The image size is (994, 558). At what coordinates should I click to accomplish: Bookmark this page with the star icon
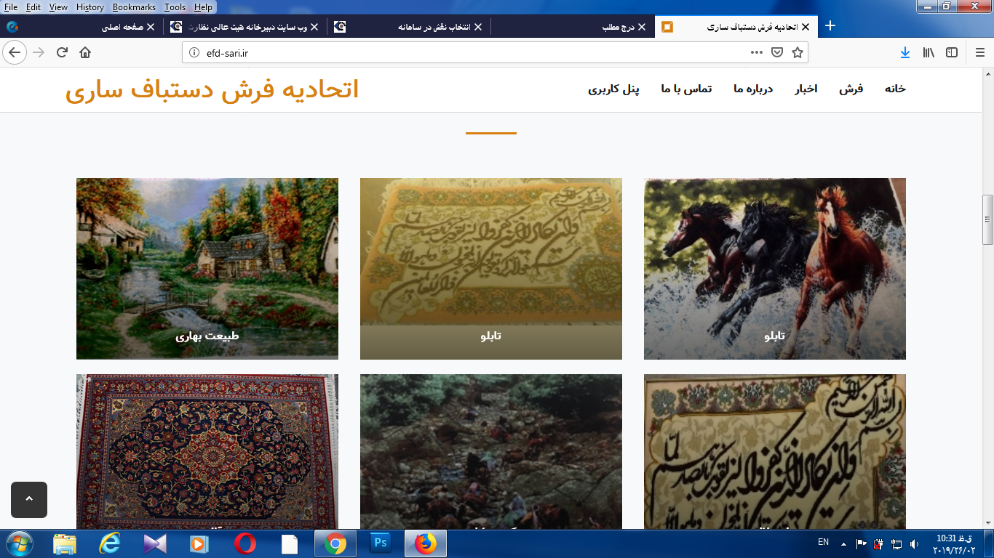797,52
